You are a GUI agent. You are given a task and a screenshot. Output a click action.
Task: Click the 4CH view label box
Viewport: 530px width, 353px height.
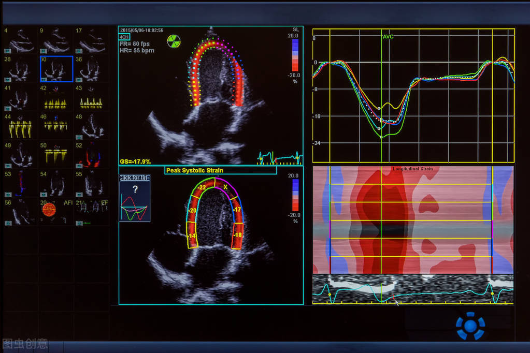(124, 37)
